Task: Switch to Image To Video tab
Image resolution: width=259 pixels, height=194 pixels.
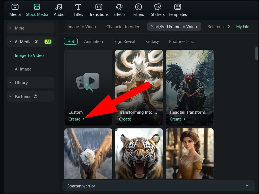Action: point(82,27)
